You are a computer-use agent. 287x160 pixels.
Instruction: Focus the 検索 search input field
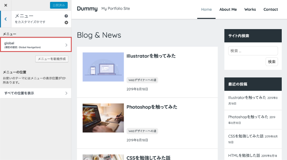coord(253,51)
